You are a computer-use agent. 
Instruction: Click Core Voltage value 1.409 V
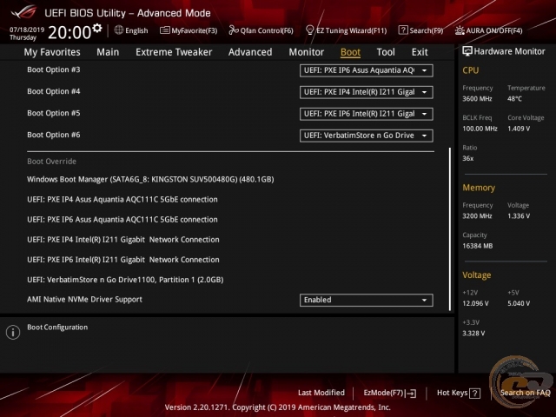click(519, 129)
